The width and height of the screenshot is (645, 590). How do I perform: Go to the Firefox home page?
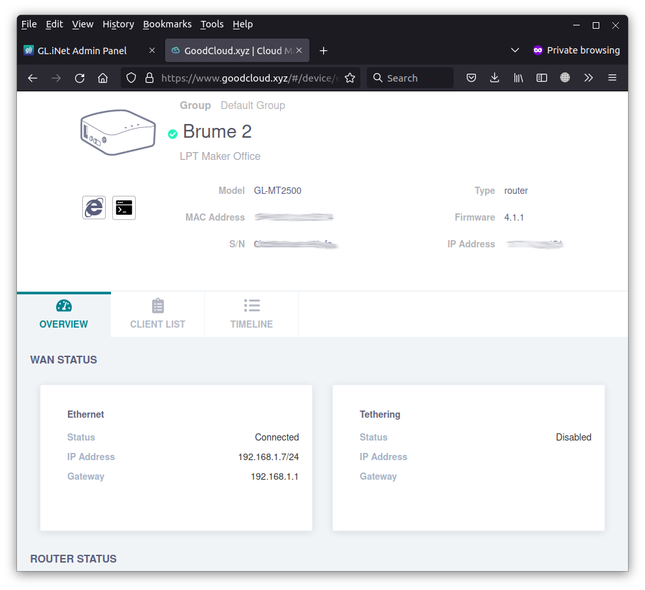pos(103,78)
